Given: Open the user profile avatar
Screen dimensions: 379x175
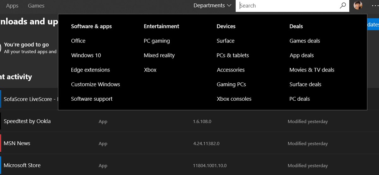Looking at the screenshot, I should (358, 5).
